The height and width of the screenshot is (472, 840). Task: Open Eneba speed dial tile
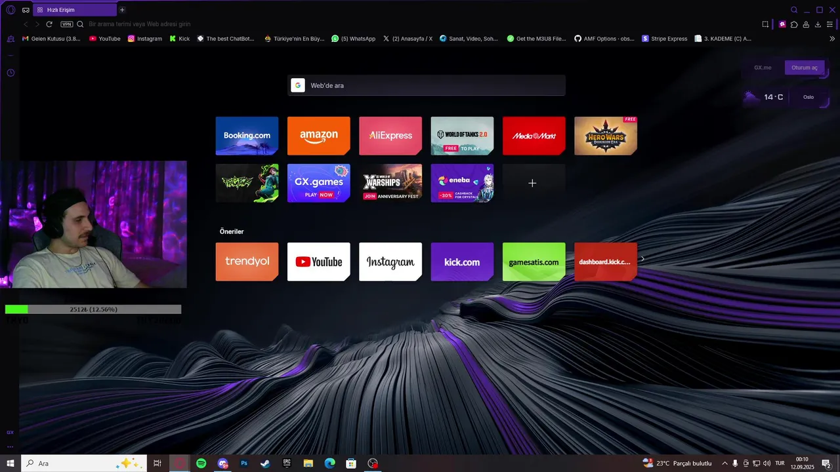point(462,183)
